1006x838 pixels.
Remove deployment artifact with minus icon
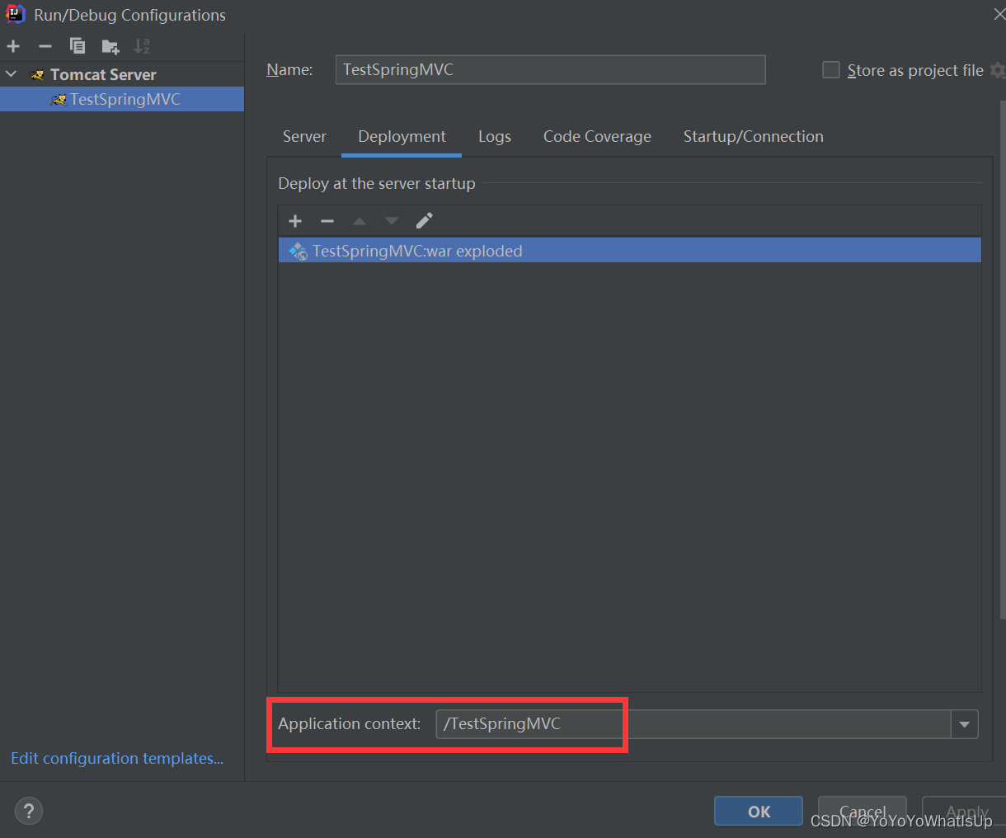tap(327, 221)
